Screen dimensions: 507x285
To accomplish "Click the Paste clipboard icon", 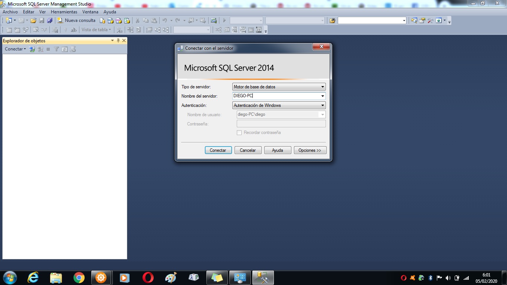I will tap(154, 20).
